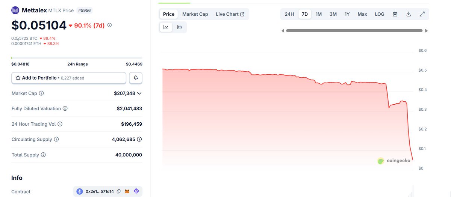This screenshot has width=451, height=197.
Task: Select the Price chart tab
Action: [169, 14]
